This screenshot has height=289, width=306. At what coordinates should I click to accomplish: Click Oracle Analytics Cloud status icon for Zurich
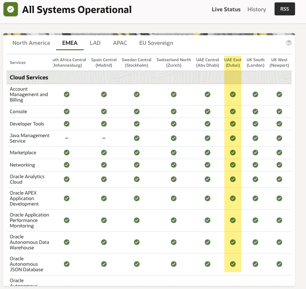tap(174, 179)
